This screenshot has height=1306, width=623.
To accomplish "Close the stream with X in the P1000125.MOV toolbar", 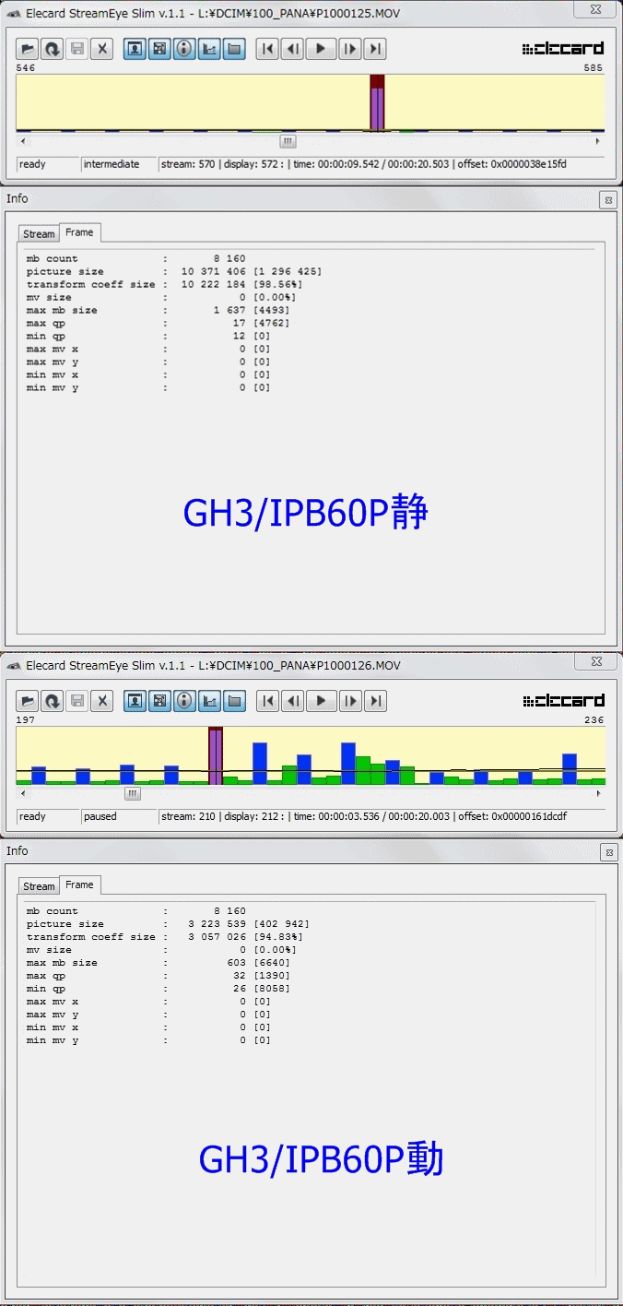I will click(x=102, y=49).
